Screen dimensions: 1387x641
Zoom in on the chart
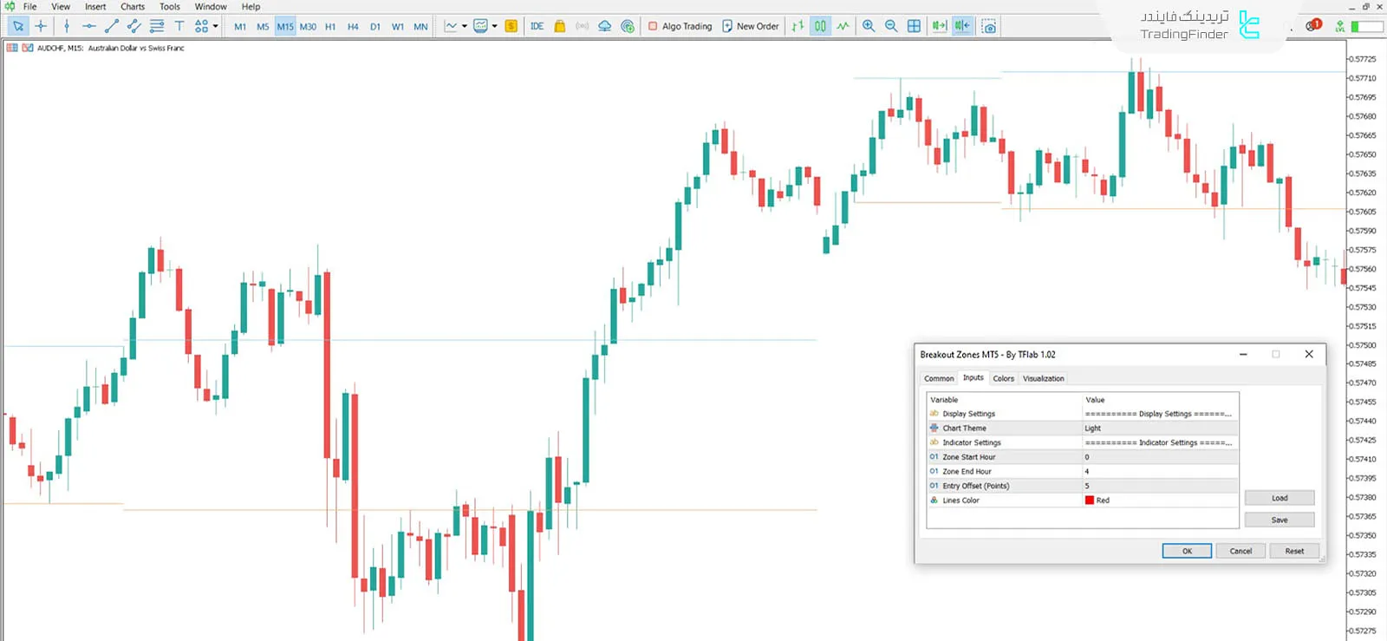click(x=869, y=26)
